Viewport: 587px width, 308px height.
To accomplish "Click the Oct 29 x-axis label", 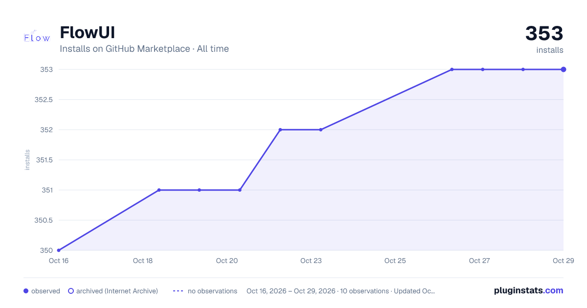I will click(564, 261).
